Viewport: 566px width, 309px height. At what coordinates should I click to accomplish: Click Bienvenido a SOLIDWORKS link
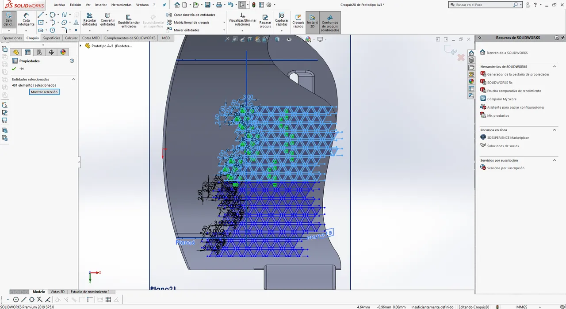[507, 53]
